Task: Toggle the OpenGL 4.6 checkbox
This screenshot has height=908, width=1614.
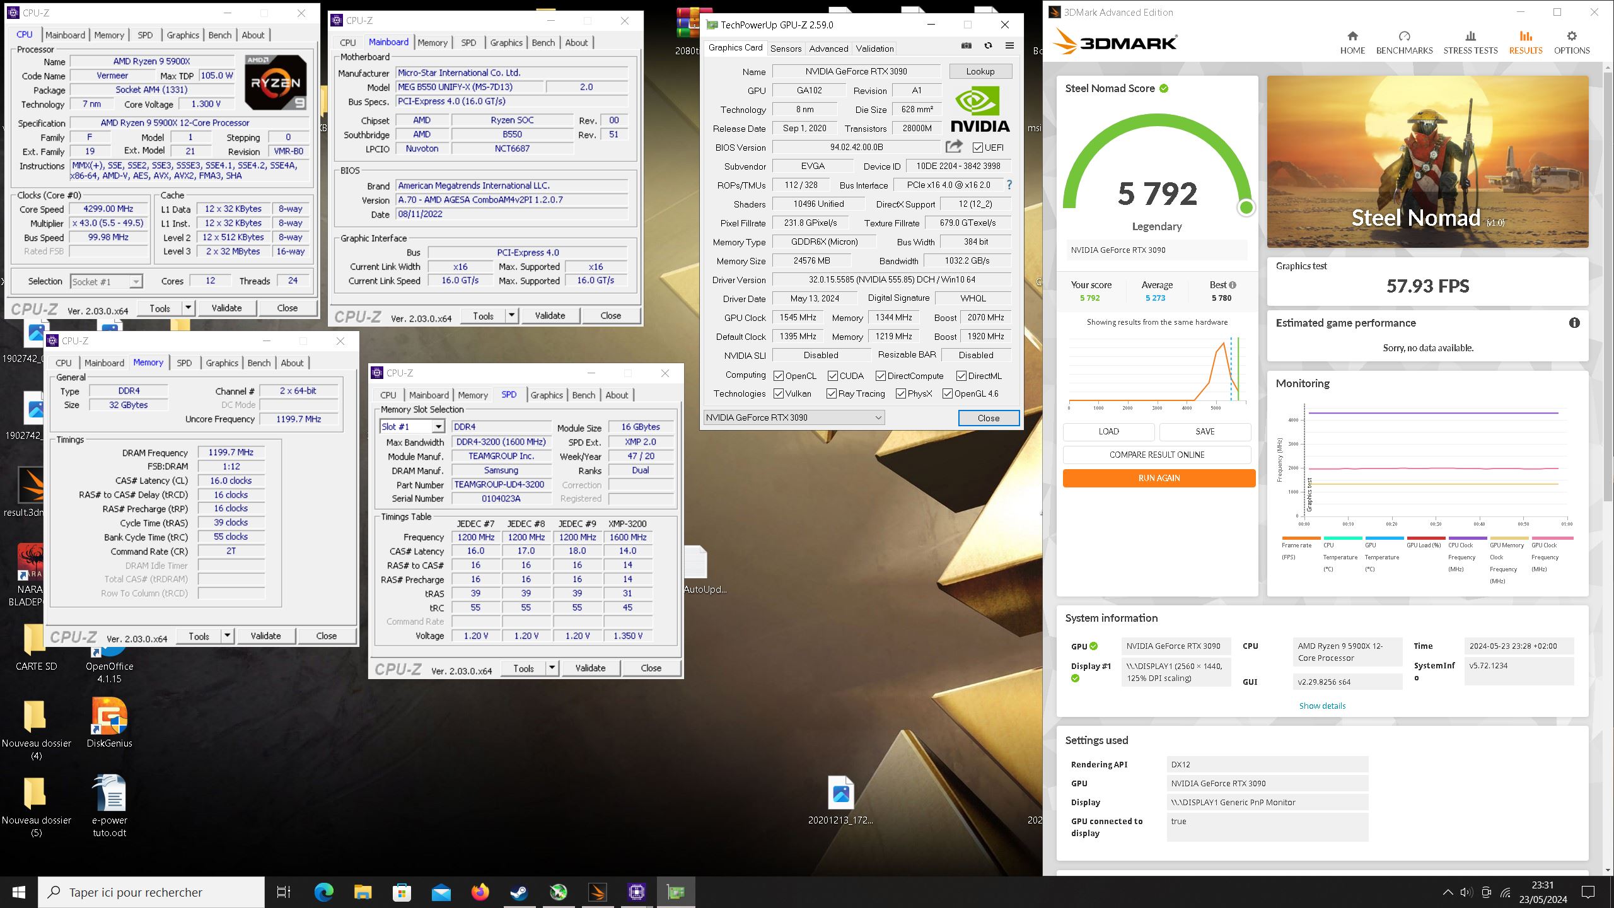Action: pyautogui.click(x=948, y=393)
